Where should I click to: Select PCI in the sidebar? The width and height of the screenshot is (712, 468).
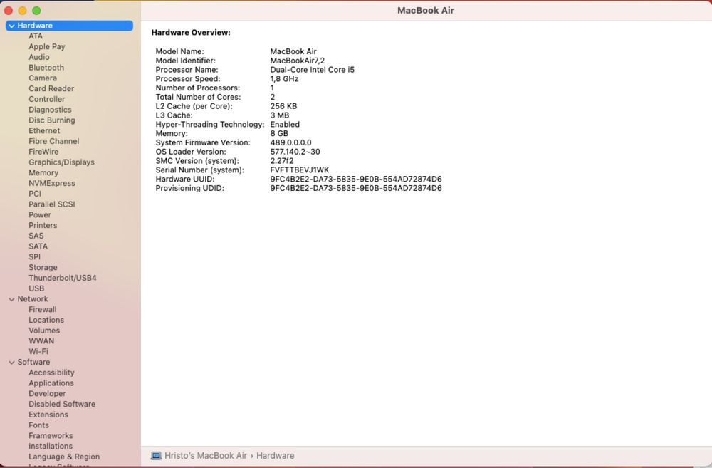pyautogui.click(x=35, y=194)
